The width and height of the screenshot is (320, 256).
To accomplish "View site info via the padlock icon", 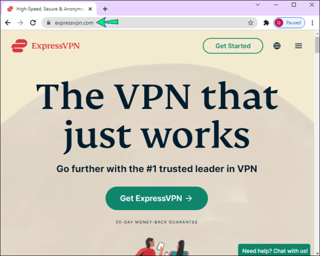I will [x=48, y=23].
